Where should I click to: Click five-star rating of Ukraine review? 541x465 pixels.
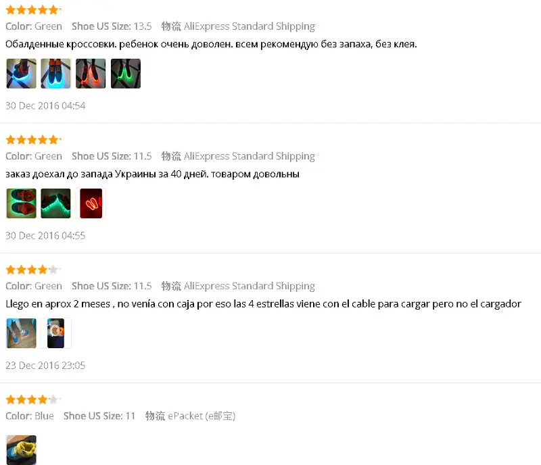tap(33, 140)
